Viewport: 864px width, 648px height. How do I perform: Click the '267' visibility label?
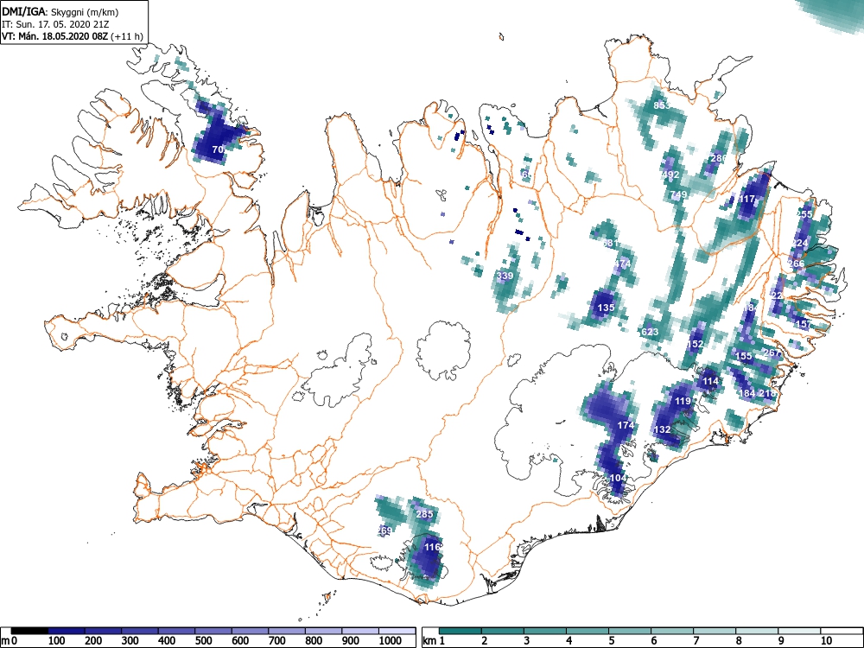772,353
